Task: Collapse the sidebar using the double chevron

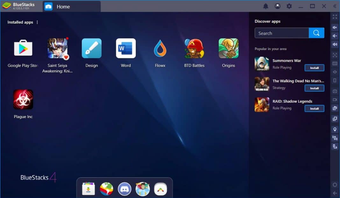Action: [x=335, y=6]
